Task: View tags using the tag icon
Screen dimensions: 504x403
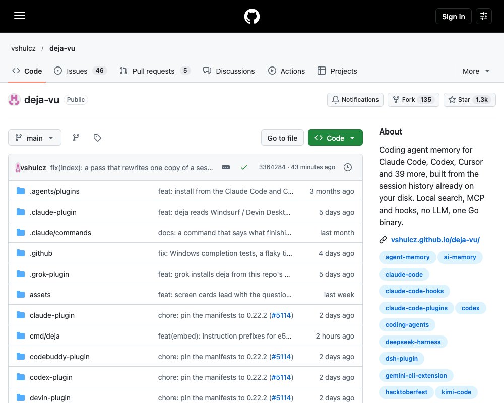Action: click(x=97, y=138)
